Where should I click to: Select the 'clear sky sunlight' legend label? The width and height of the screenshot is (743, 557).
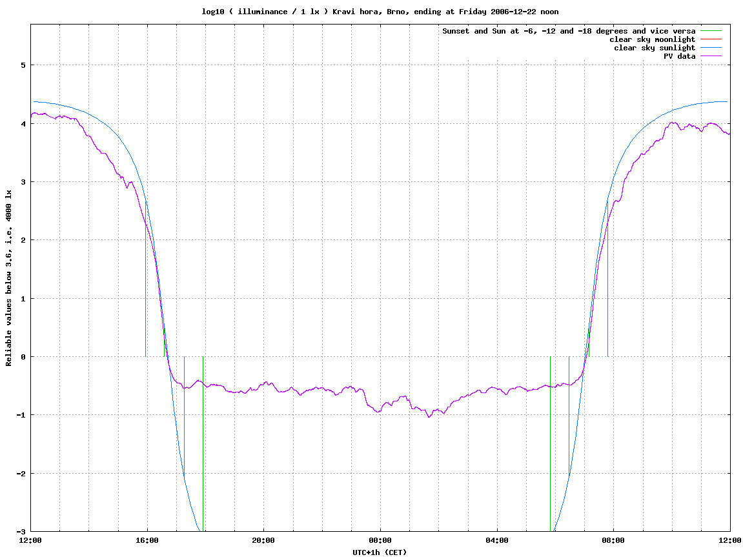pos(655,48)
